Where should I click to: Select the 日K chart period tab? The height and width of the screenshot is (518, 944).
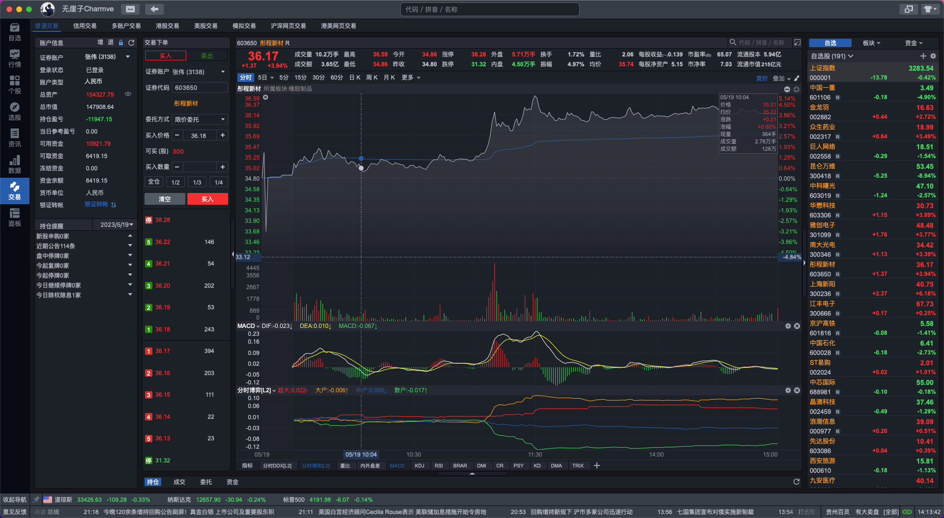coord(354,78)
